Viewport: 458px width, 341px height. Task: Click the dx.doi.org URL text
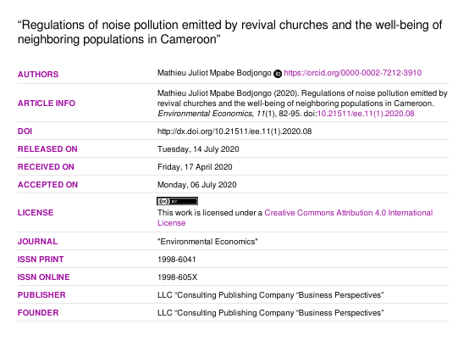(x=235, y=131)
